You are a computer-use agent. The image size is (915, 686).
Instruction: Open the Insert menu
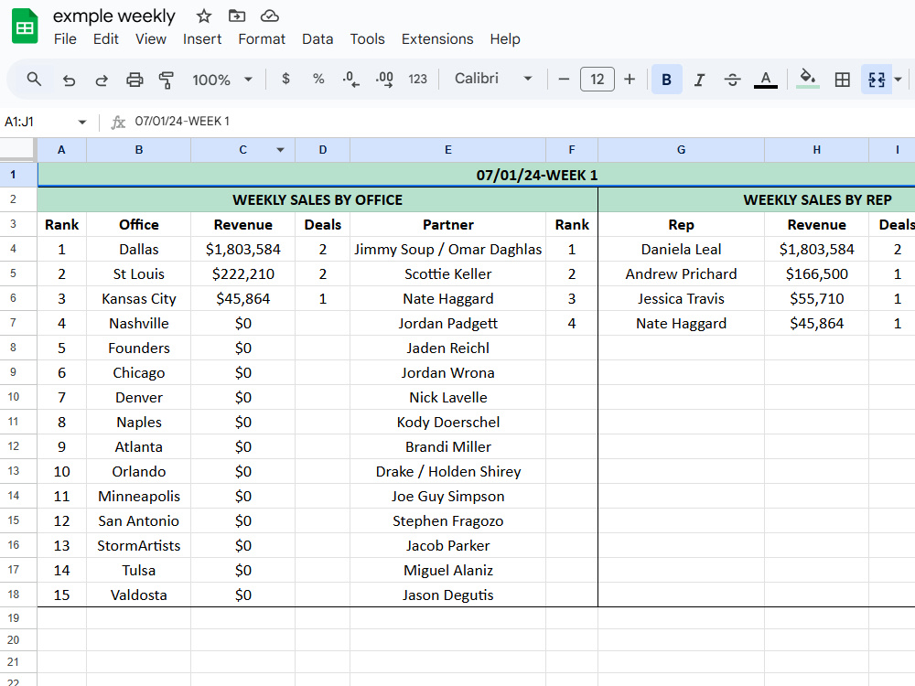pos(202,39)
